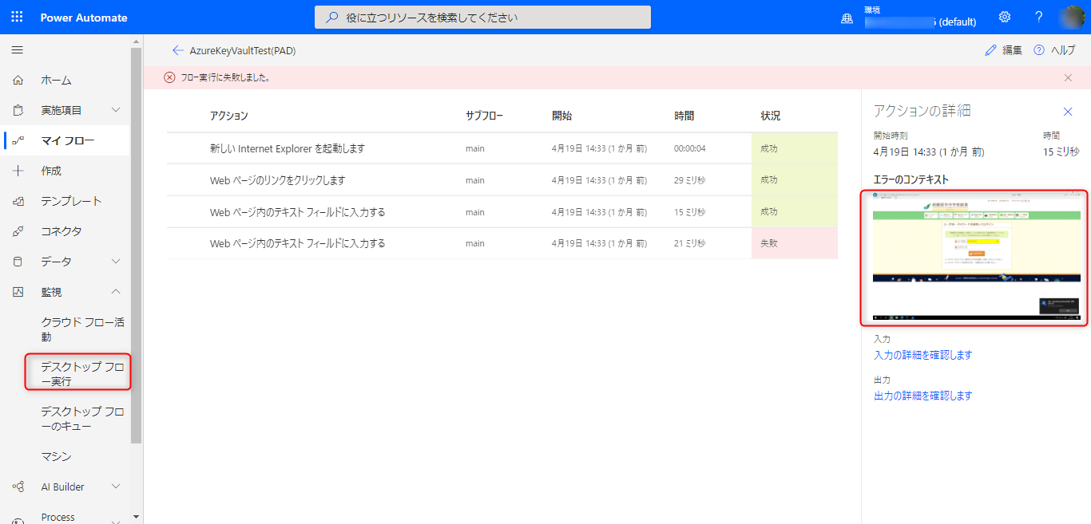This screenshot has width=1091, height=524.
Task: Click the アクション column header
Action: pyautogui.click(x=229, y=116)
